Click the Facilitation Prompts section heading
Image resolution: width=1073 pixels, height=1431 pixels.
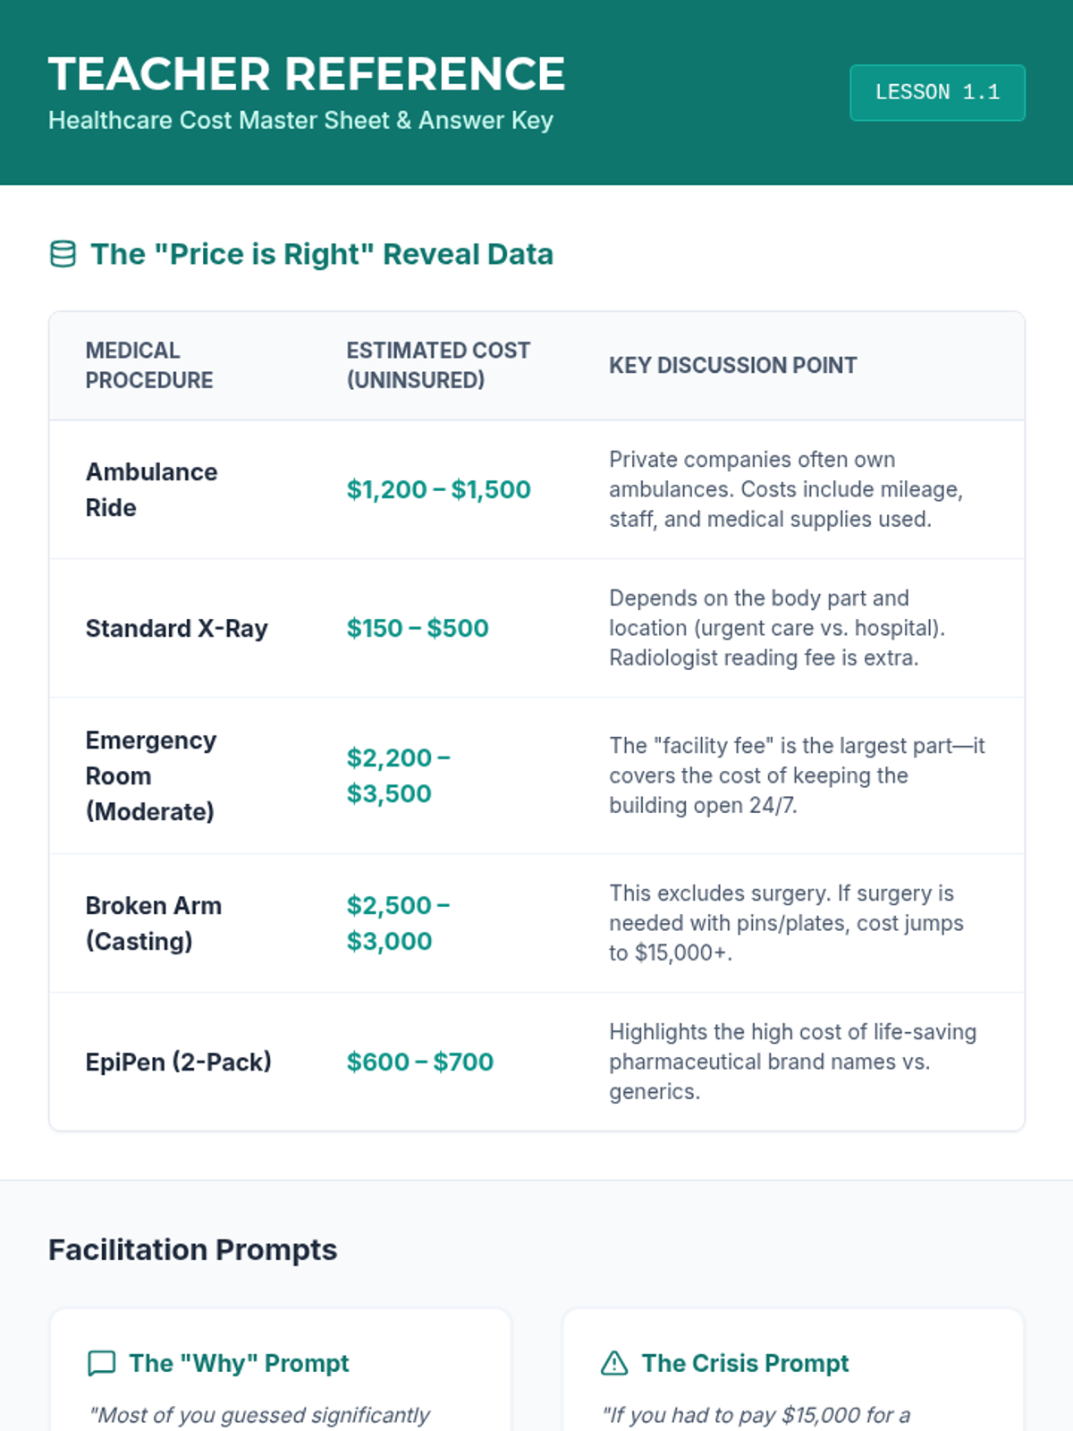click(x=192, y=1249)
